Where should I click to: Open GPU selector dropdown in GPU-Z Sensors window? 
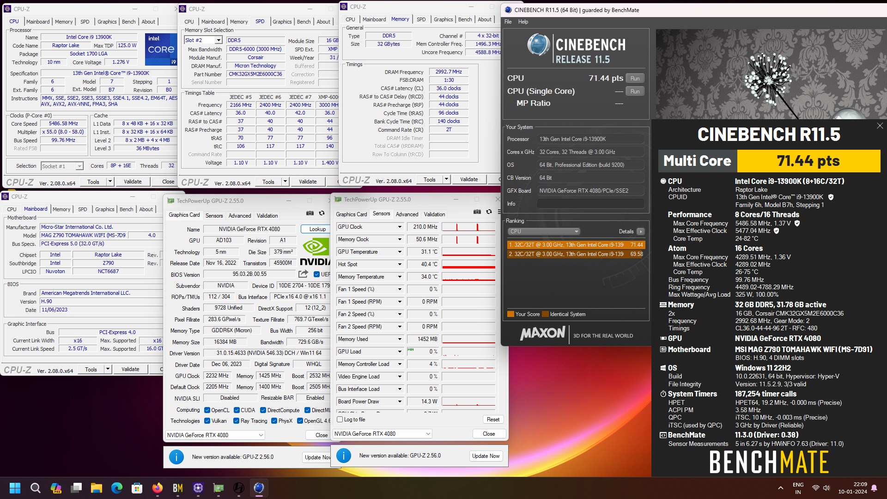tap(383, 434)
